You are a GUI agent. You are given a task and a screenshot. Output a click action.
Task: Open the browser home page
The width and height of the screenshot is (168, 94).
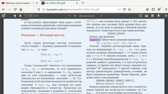click(x=21, y=9)
